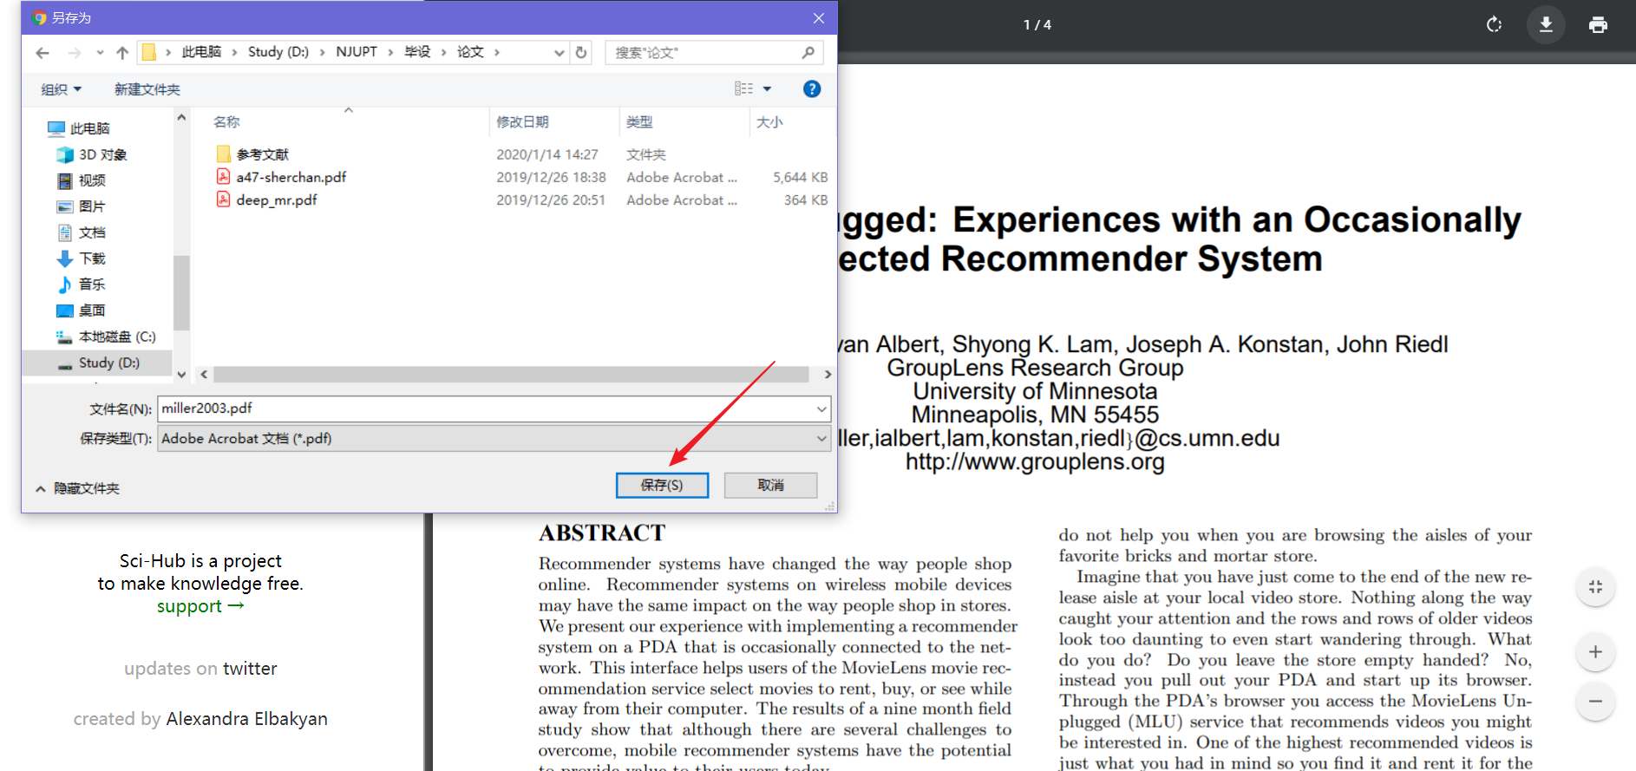
Task: Open 文档 in the navigation tree
Action: (x=81, y=232)
